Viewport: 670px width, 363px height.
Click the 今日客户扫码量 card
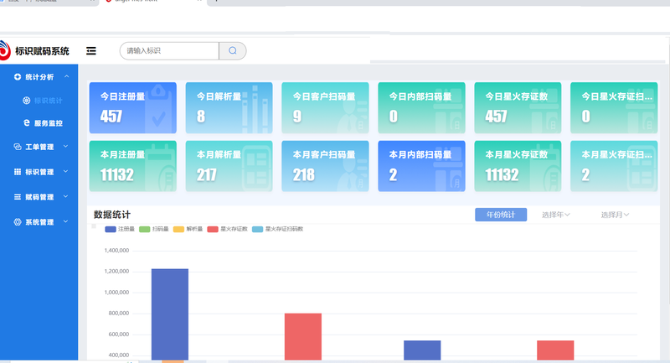pyautogui.click(x=325, y=108)
